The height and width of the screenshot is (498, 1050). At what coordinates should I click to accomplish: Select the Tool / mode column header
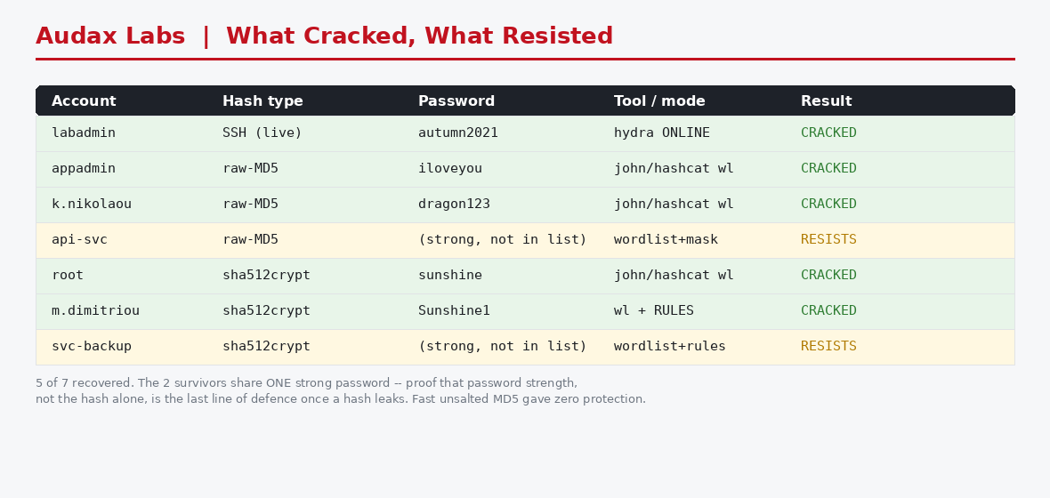[659, 101]
